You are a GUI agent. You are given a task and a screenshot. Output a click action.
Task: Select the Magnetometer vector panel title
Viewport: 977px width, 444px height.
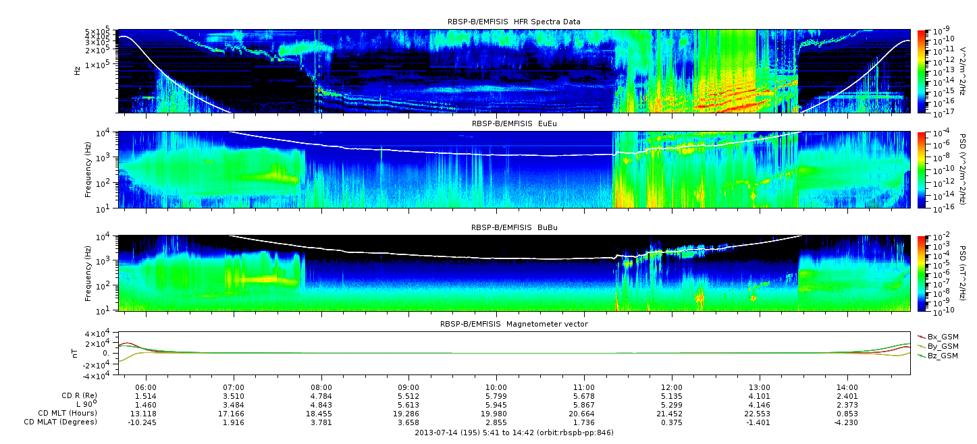[514, 324]
